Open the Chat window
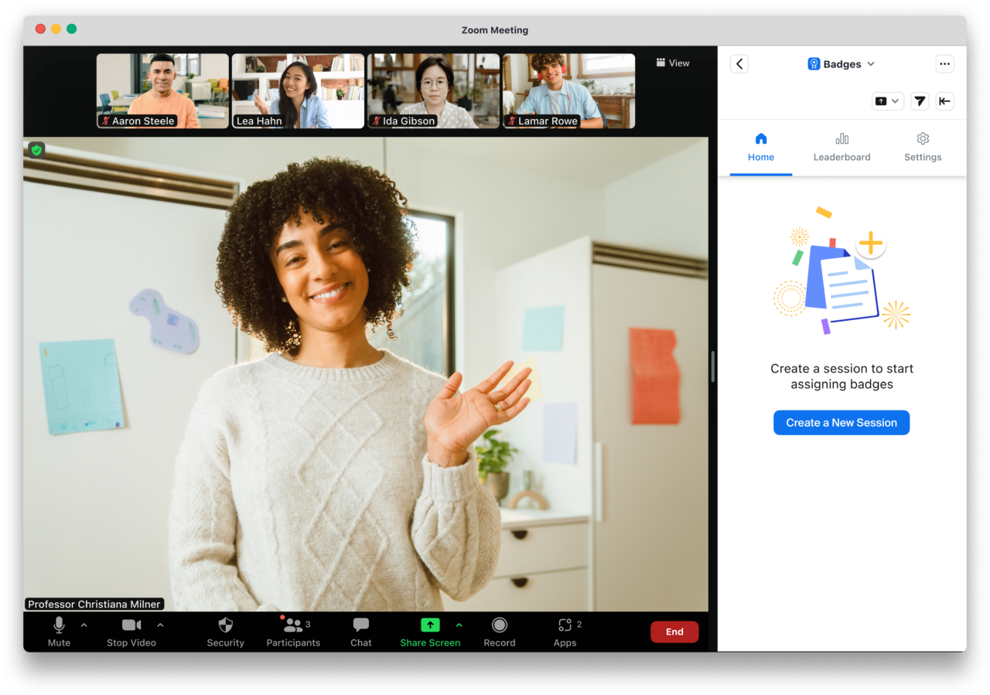990x695 pixels. click(x=360, y=631)
